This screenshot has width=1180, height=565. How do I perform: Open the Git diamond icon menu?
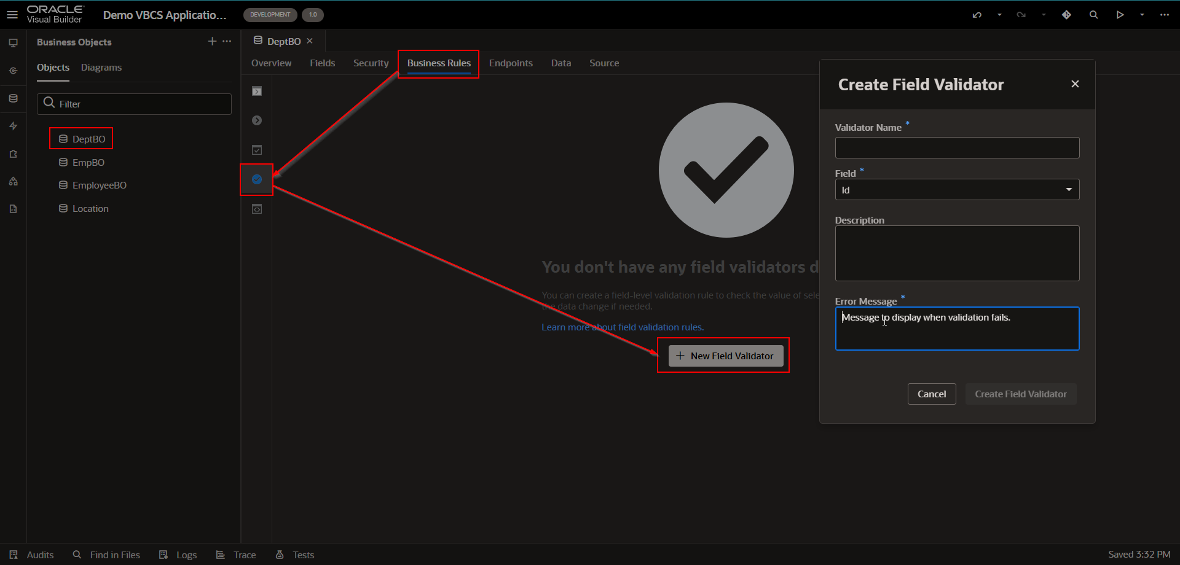[1066, 15]
